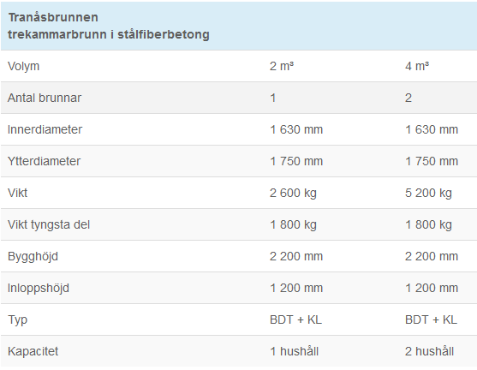This screenshot has width=477, height=370.
Task: Select the Vikt tyngsta del label
Action: pos(49,225)
